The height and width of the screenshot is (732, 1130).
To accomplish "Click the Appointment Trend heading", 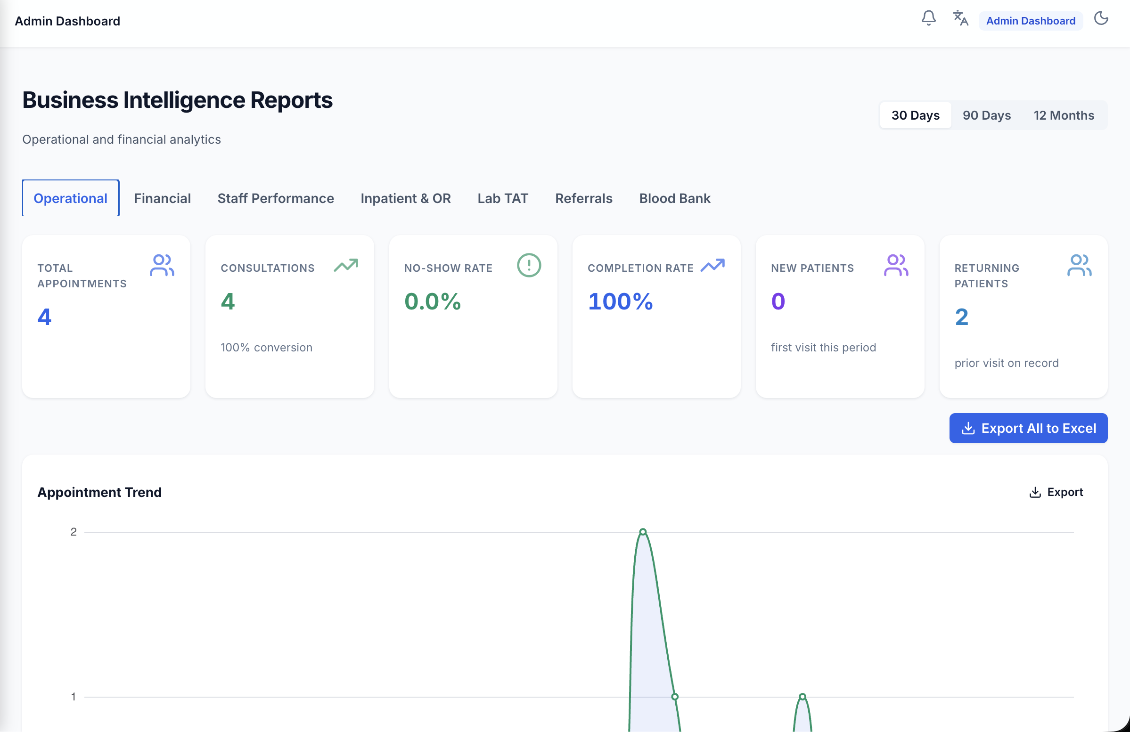I will (x=99, y=492).
